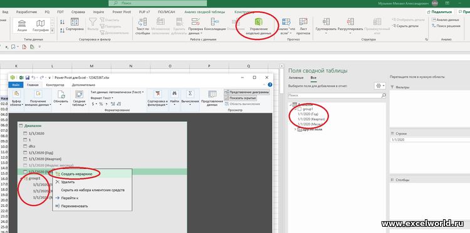470x233 pixels.
Task: Open Анализ сводной таблицы ribbon tab
Action: coord(205,12)
